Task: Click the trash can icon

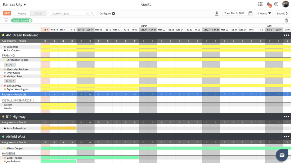Action: click(x=286, y=21)
